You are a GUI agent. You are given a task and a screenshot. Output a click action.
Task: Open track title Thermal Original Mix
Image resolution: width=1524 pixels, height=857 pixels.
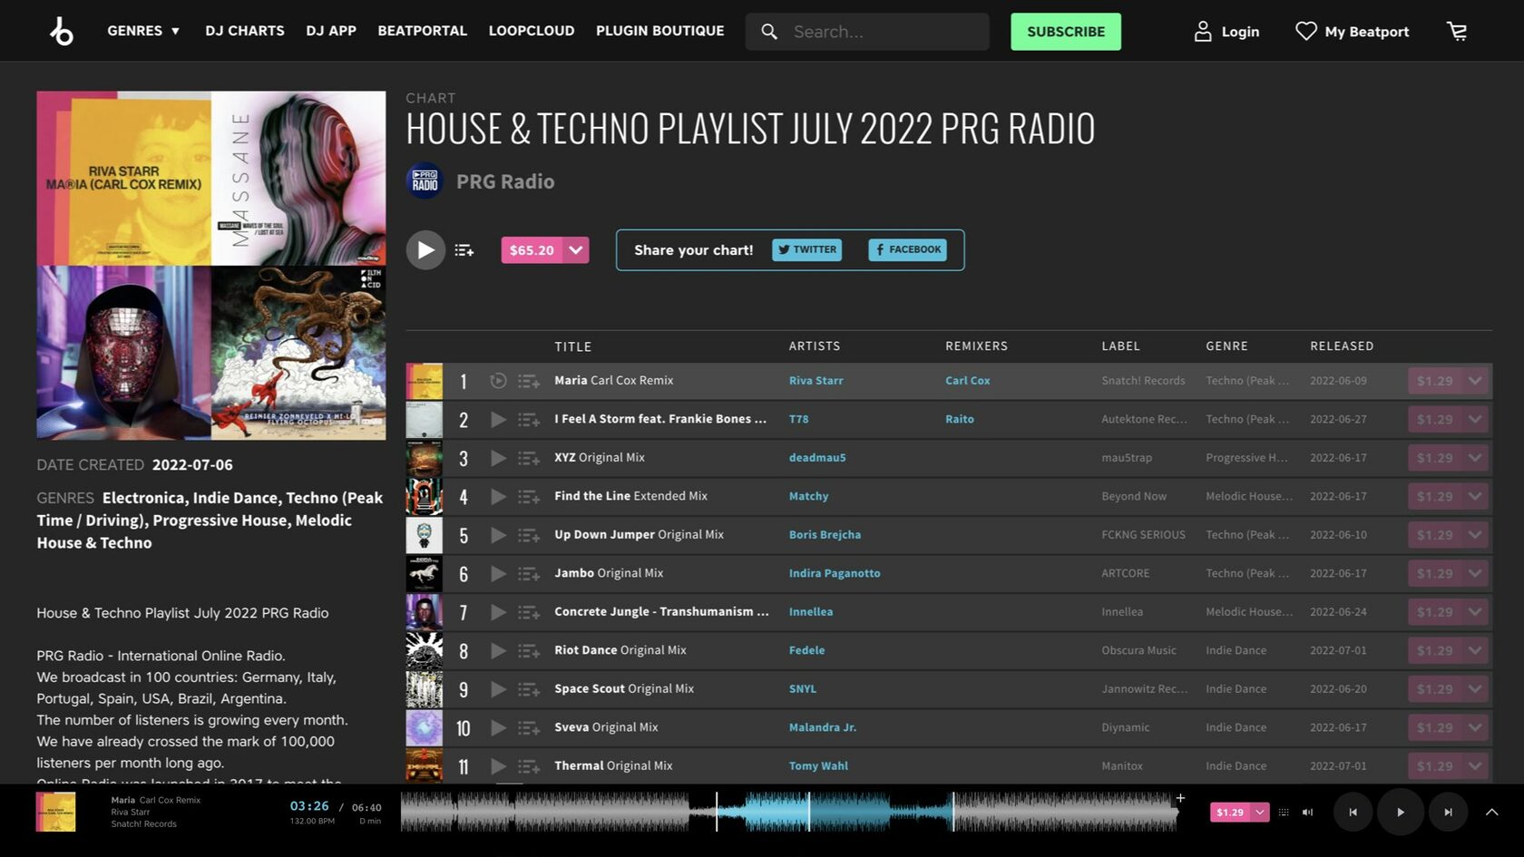613,766
